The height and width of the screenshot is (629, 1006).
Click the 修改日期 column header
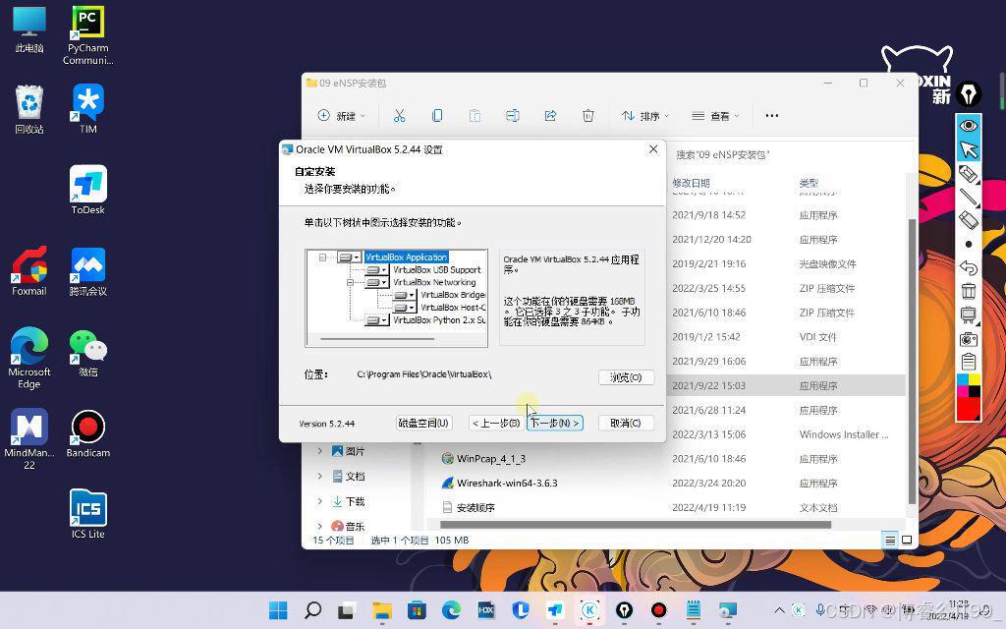(x=691, y=183)
